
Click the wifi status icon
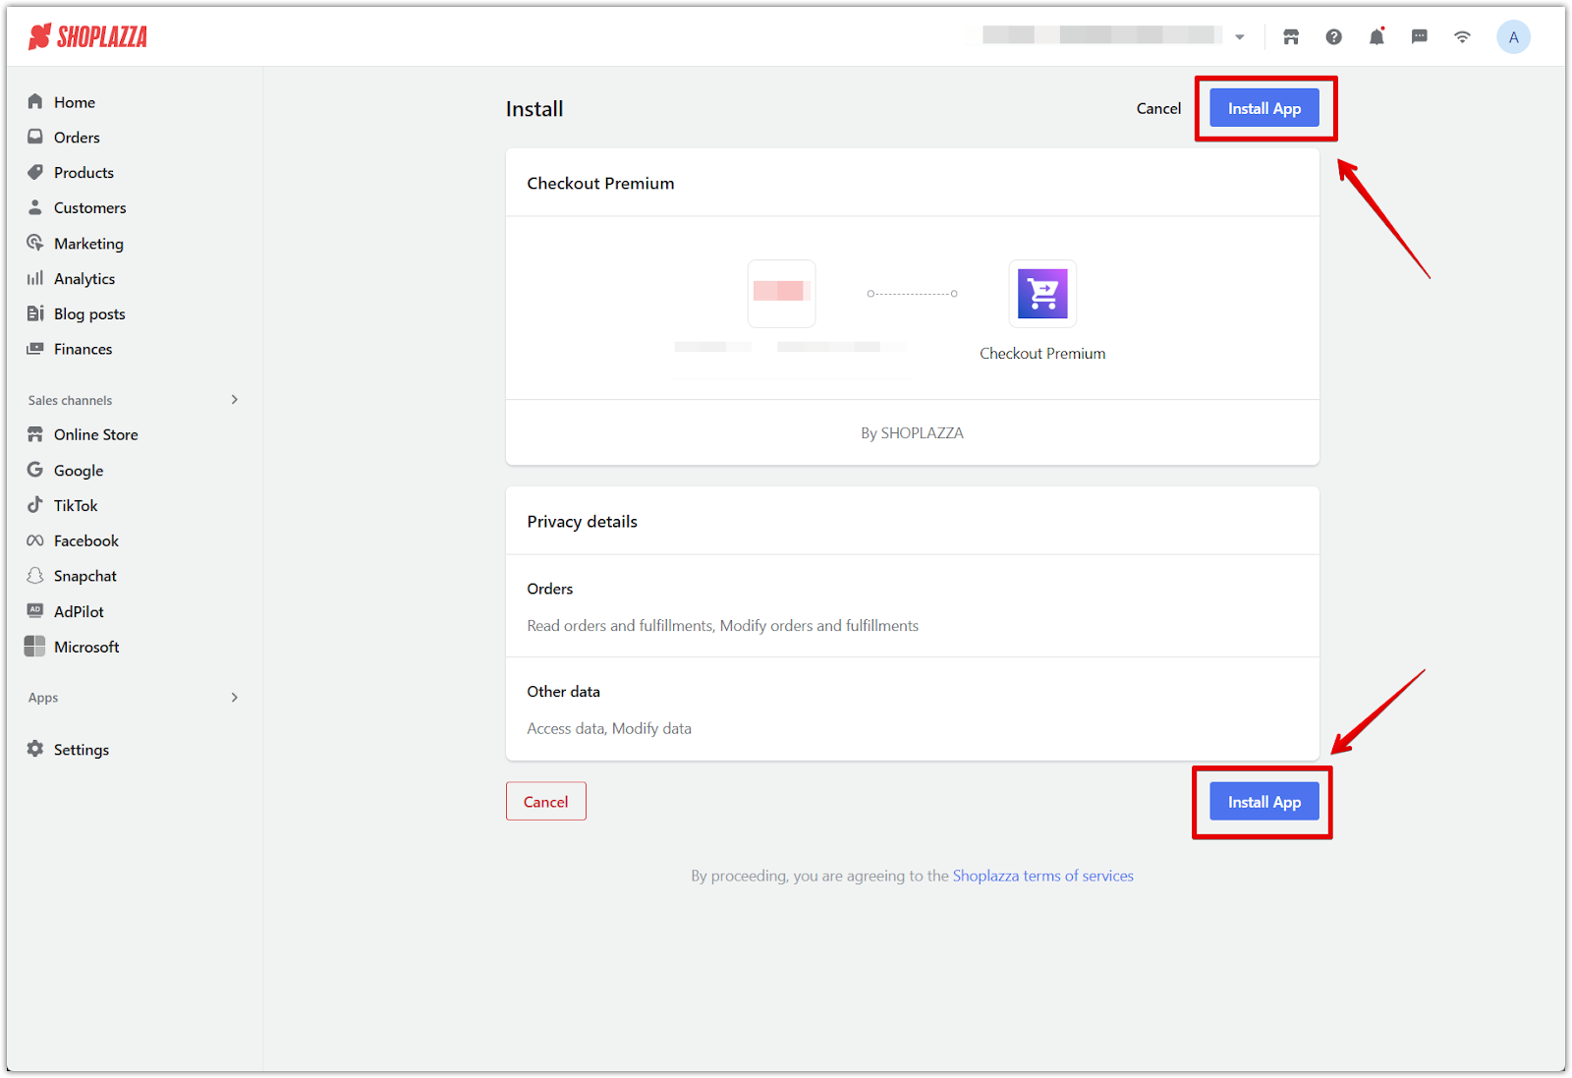point(1463,37)
